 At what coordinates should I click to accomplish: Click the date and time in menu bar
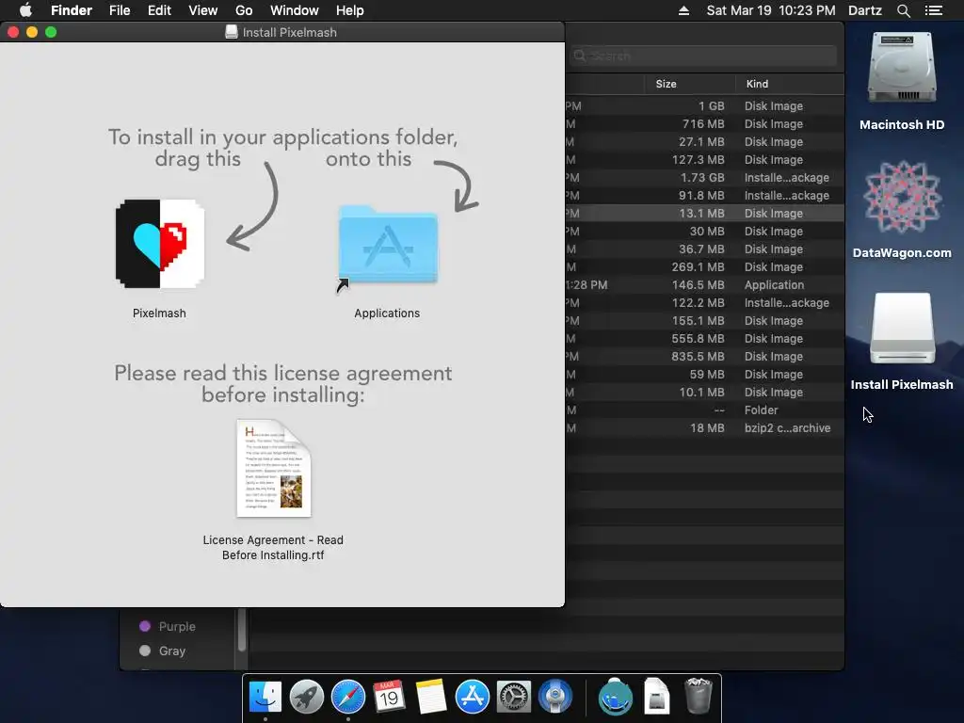click(x=771, y=10)
